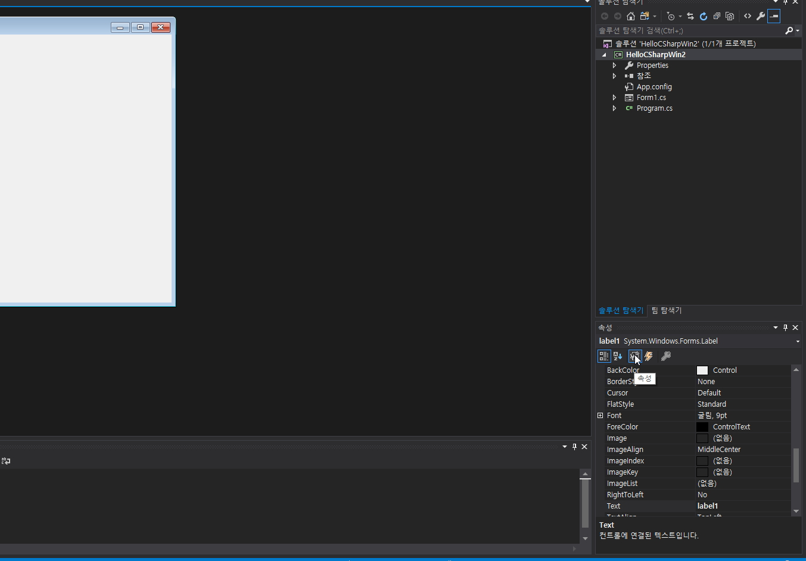Click the Property Pages key icon
806x561 pixels.
pyautogui.click(x=666, y=356)
